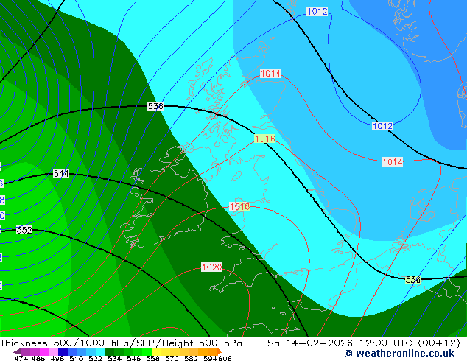
Task: Click the 1012 label near the closed blue contour
Action: pyautogui.click(x=383, y=126)
